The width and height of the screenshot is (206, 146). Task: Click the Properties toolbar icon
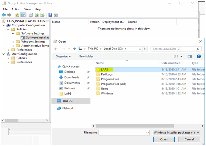(31, 15)
